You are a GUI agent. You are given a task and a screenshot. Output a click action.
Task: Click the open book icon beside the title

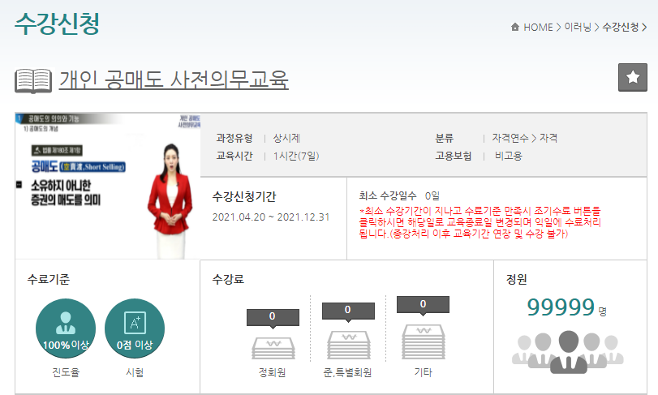pos(33,80)
